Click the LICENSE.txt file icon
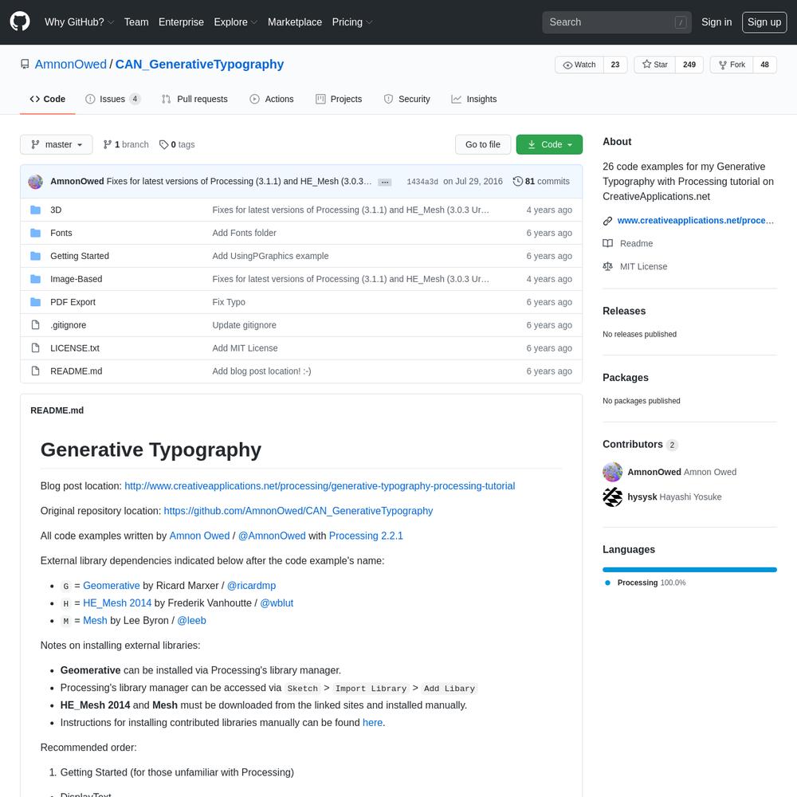The height and width of the screenshot is (797, 797). (35, 348)
